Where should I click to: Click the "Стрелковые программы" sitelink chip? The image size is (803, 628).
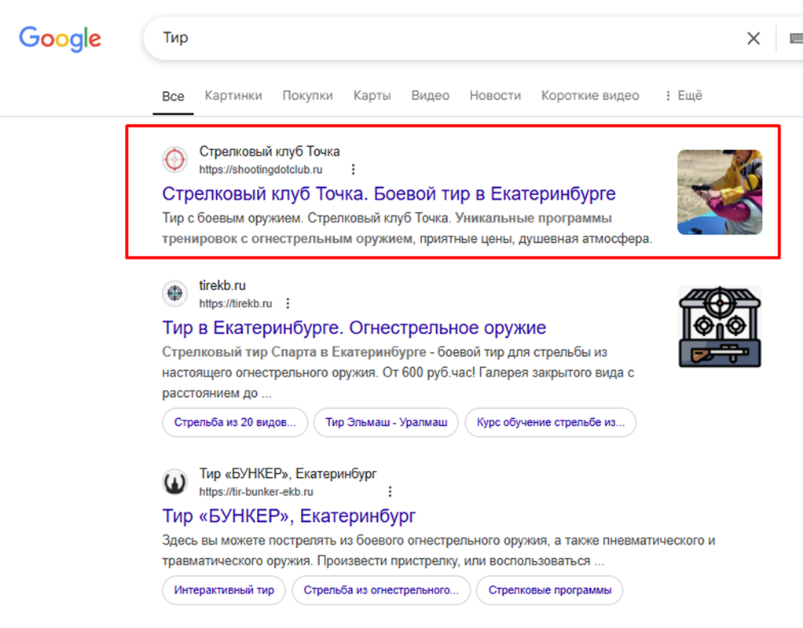[x=549, y=590]
